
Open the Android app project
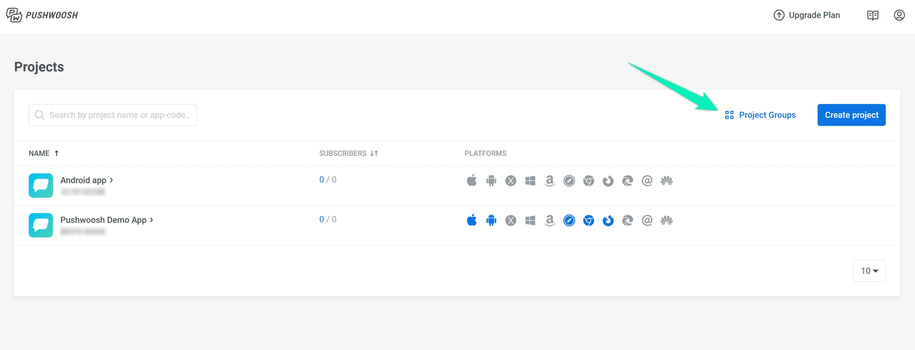click(83, 180)
